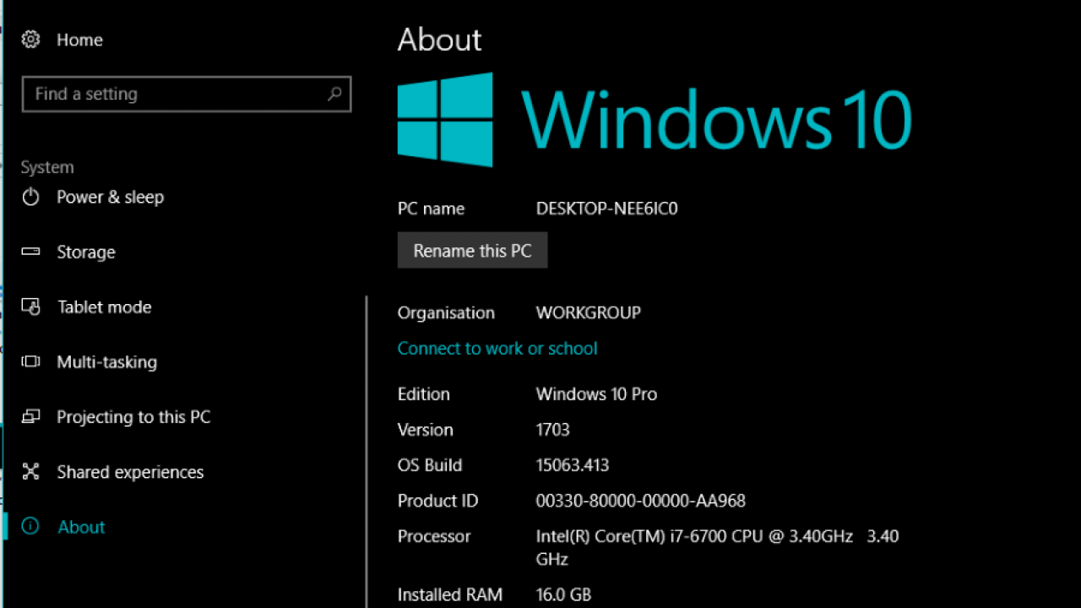
Task: Select About in the sidebar
Action: click(x=81, y=526)
